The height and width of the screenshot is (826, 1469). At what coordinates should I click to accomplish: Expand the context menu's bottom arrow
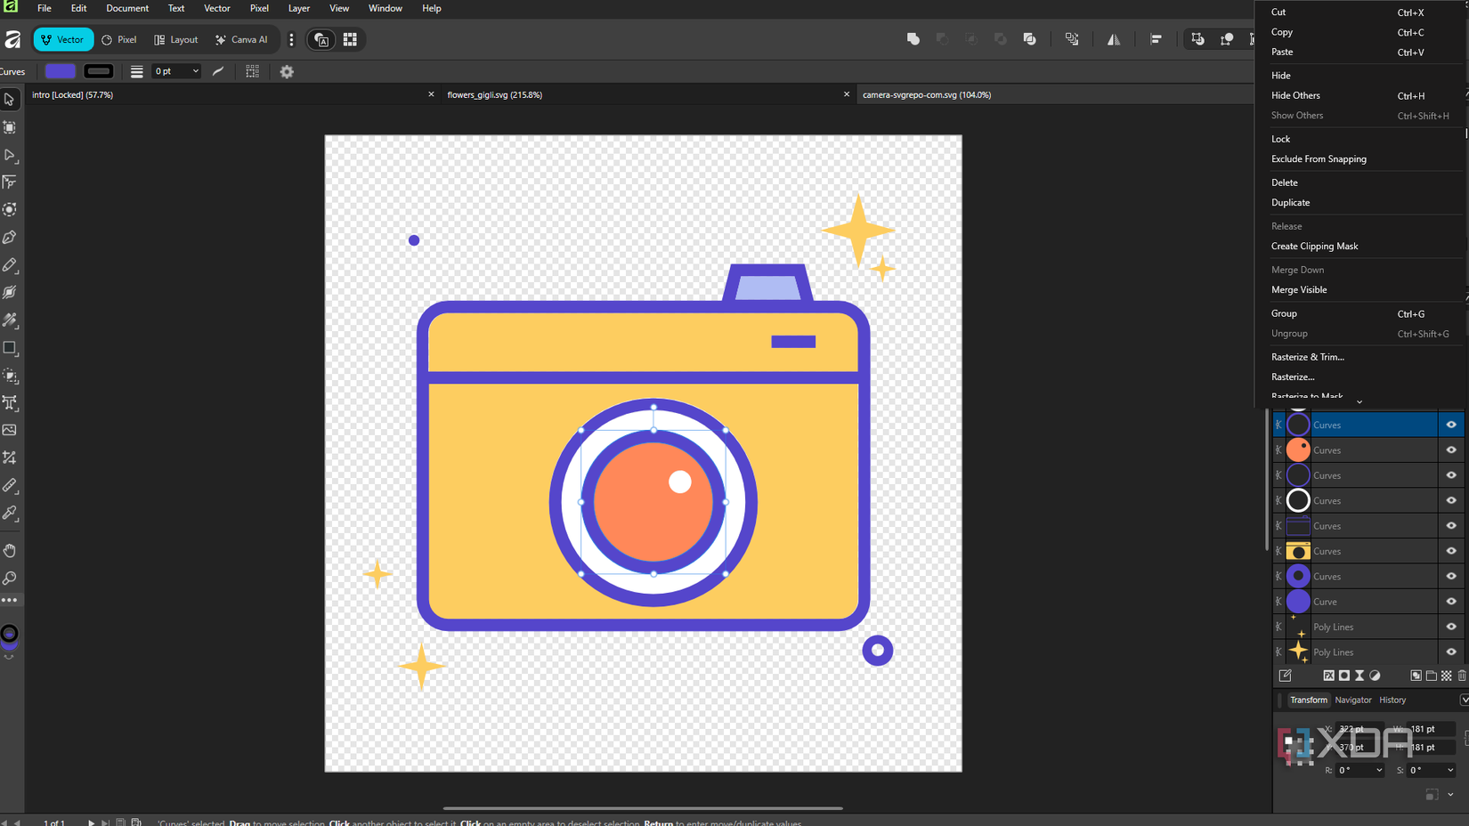pyautogui.click(x=1359, y=401)
